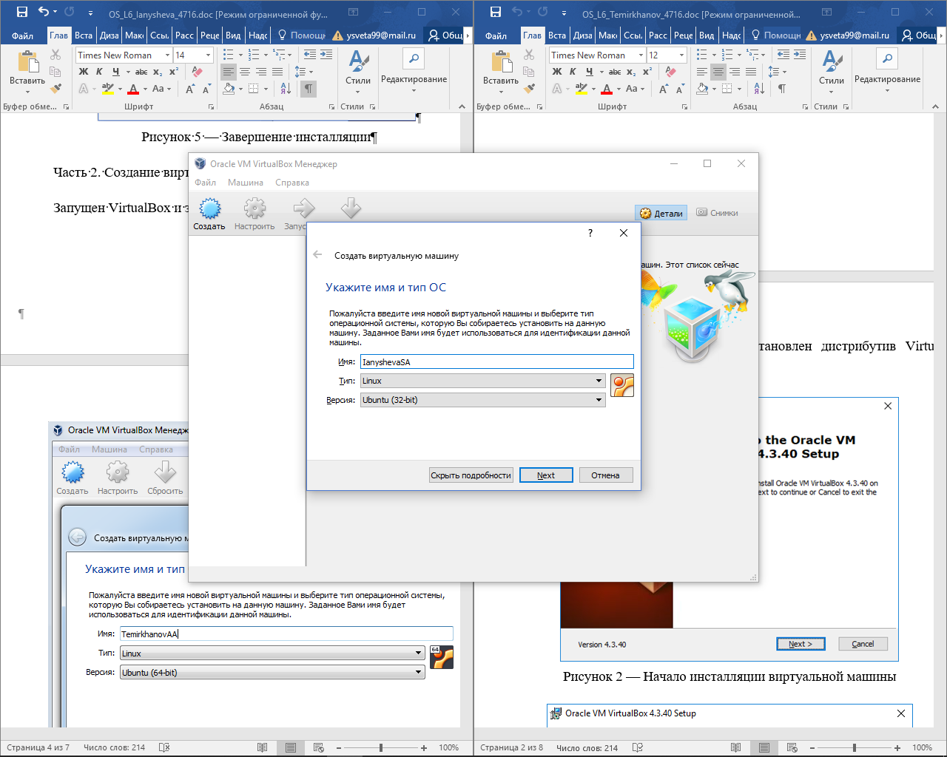
Task: Pick Format Painter in Ianysheva Word window
Action: pos(55,89)
